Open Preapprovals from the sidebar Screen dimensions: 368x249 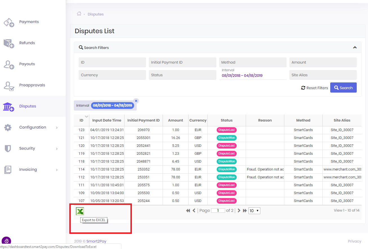click(x=32, y=85)
